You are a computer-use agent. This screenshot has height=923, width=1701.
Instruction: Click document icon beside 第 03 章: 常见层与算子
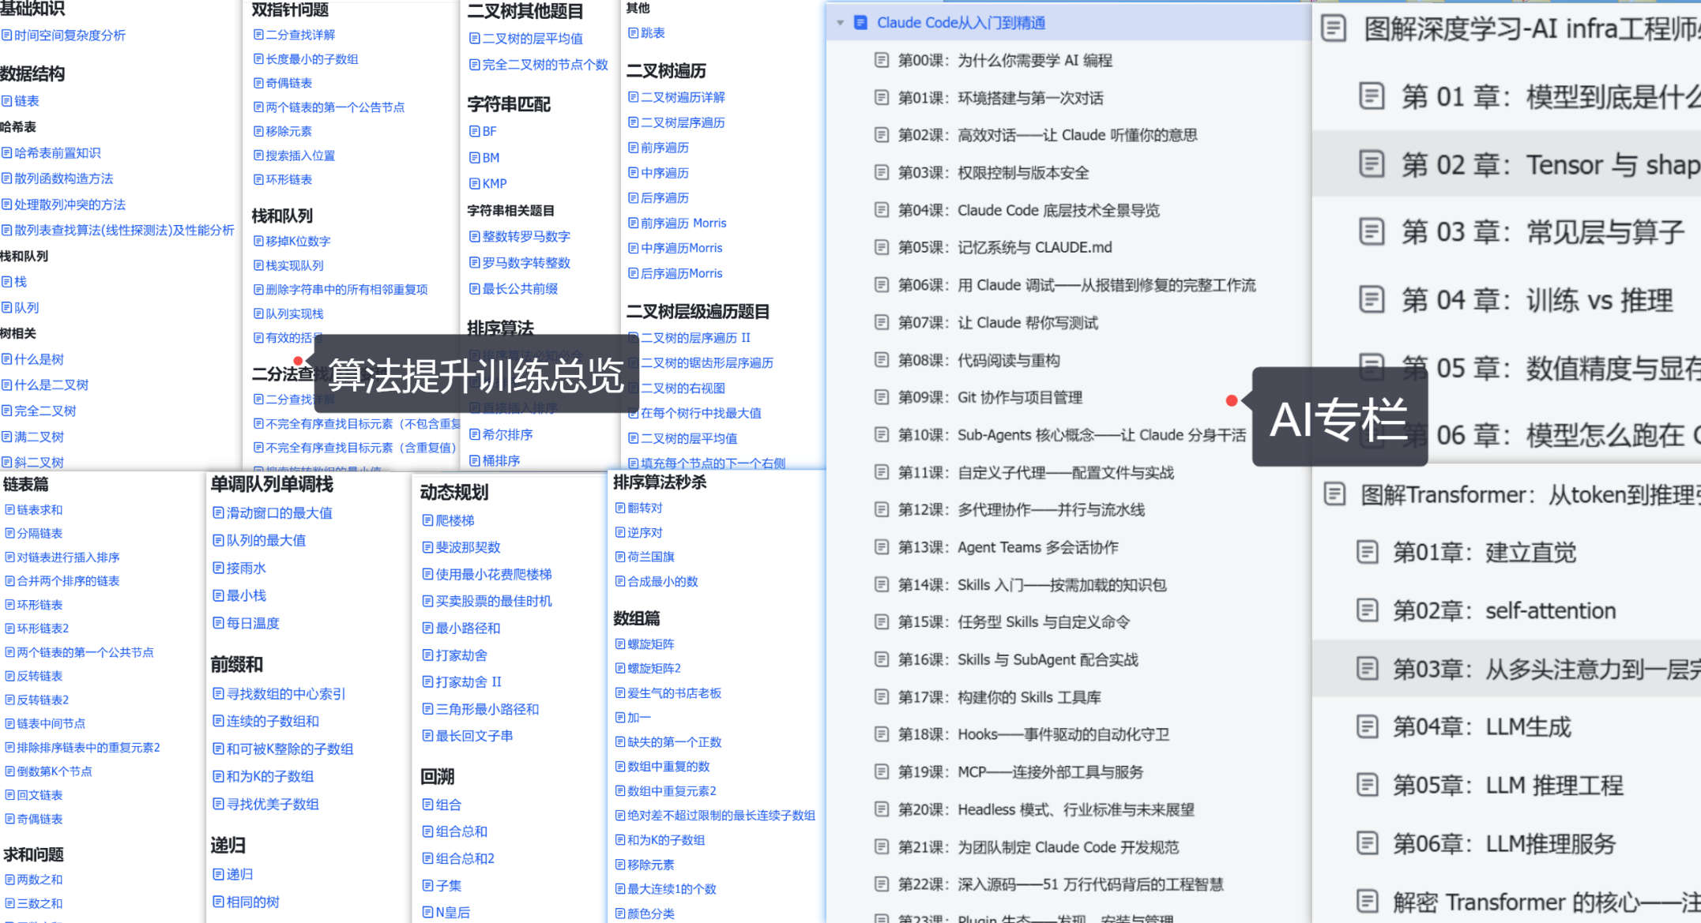[1372, 231]
